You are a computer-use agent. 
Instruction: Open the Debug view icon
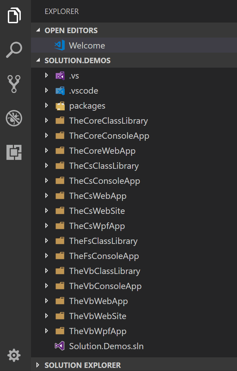pyautogui.click(x=14, y=118)
